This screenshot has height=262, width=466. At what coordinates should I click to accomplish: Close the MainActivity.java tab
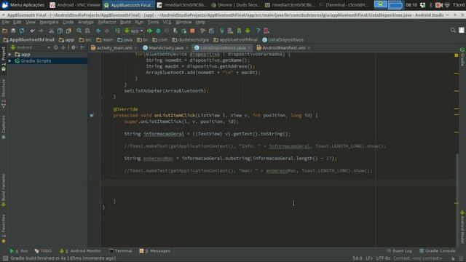click(x=187, y=48)
